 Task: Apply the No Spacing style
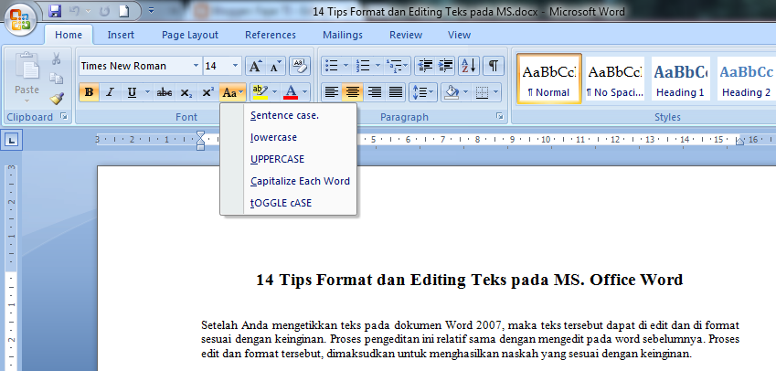point(615,79)
